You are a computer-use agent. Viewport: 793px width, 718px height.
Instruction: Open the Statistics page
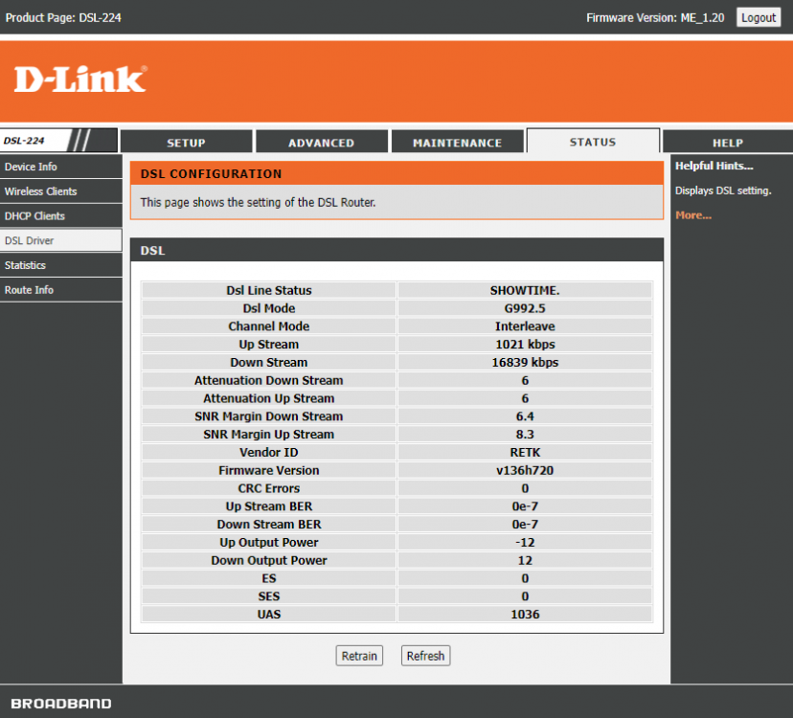25,265
